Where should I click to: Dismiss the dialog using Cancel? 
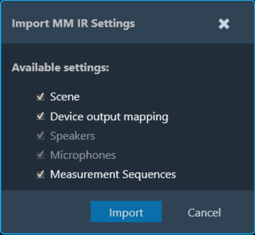pos(204,212)
